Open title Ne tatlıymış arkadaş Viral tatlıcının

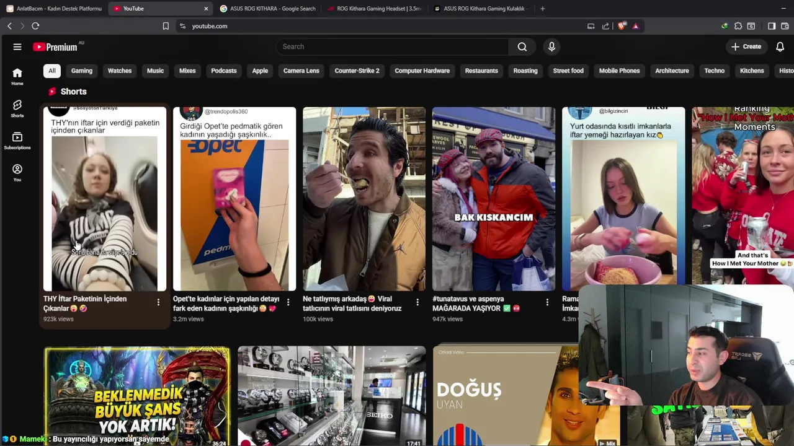pos(352,304)
